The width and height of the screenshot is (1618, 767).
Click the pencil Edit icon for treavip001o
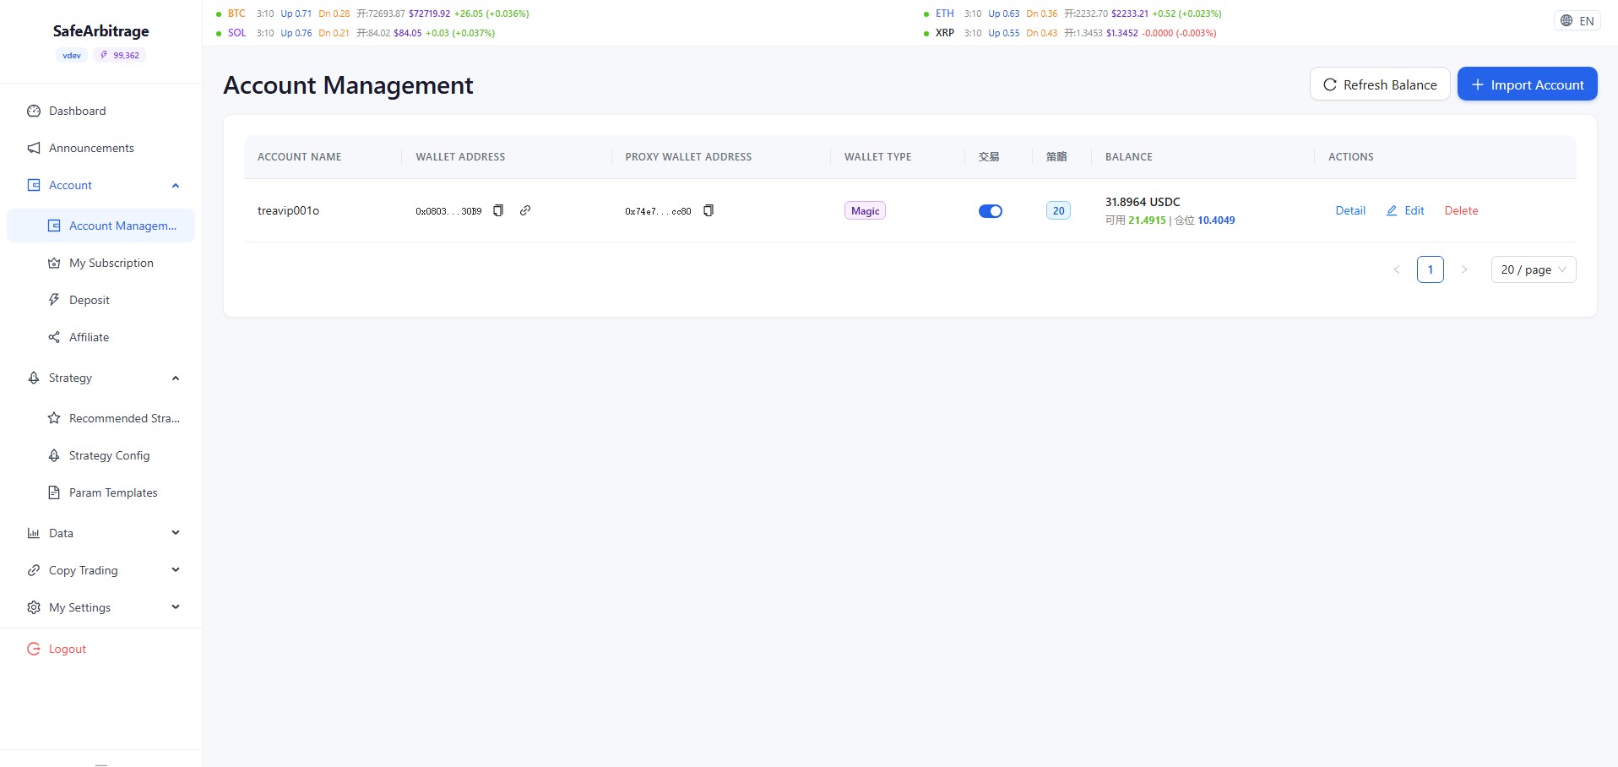[1392, 211]
